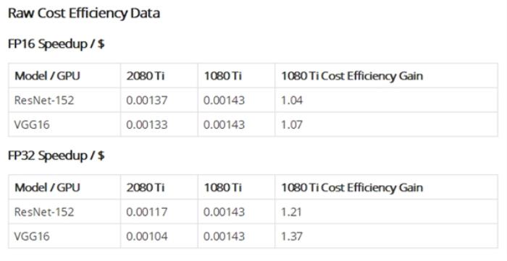The width and height of the screenshot is (507, 261).
Task: Click 1080 Ti column header in FP16 table
Action: click(222, 76)
